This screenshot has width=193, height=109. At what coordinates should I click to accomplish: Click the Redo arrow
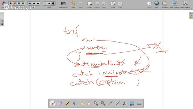(81, 5)
